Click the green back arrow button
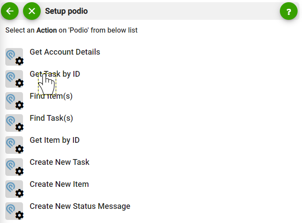This screenshot has height=223, width=302. click(x=10, y=11)
